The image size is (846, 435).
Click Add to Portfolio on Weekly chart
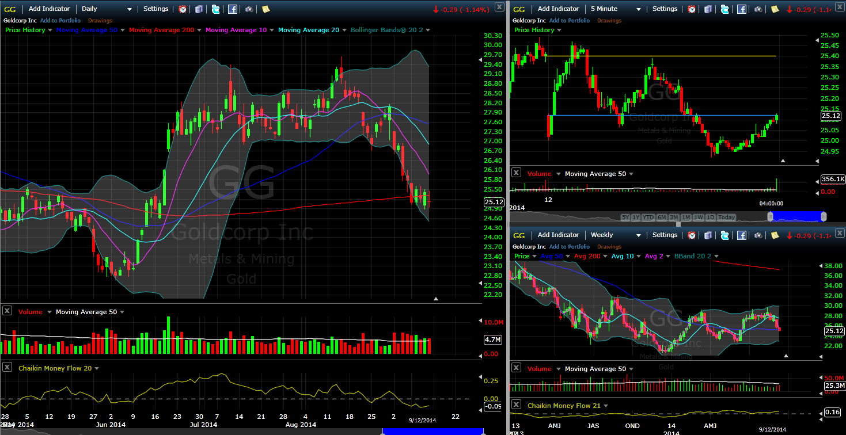pos(570,246)
